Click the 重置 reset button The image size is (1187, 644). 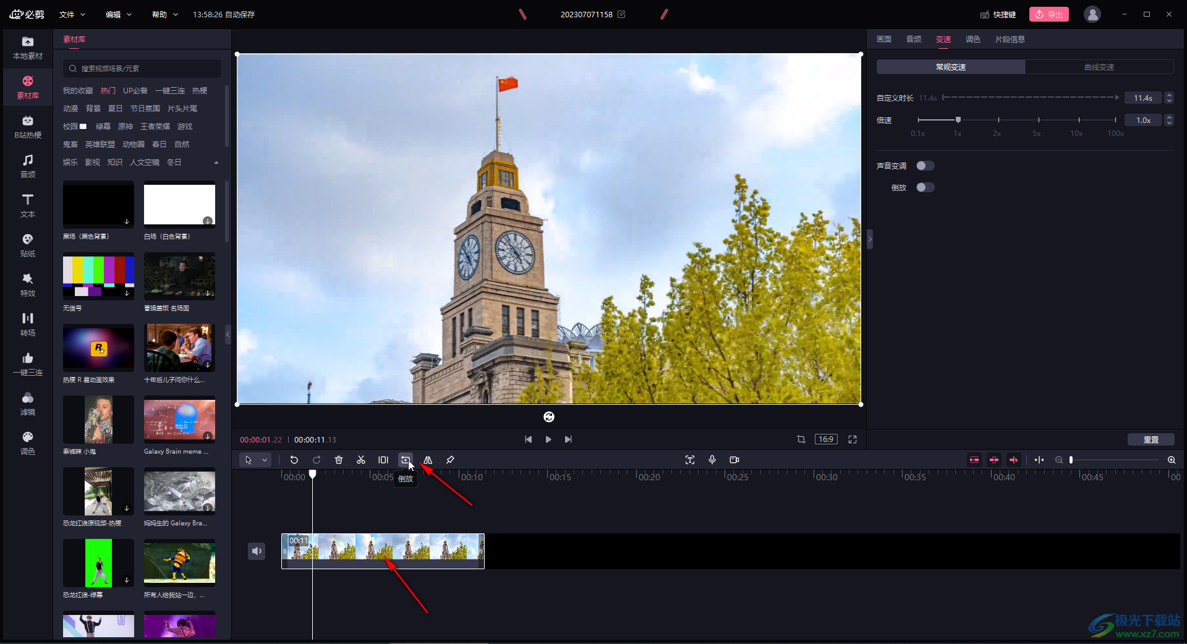[x=1151, y=439]
